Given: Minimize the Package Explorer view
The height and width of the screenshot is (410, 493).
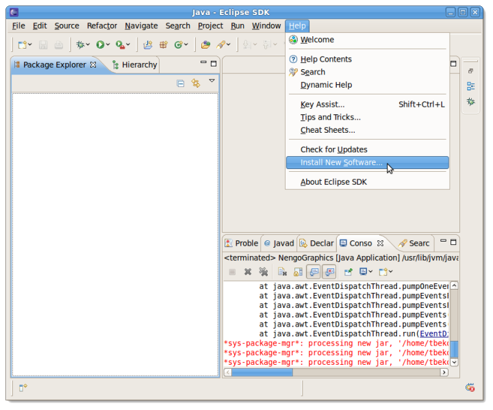Looking at the screenshot, I should pos(203,62).
